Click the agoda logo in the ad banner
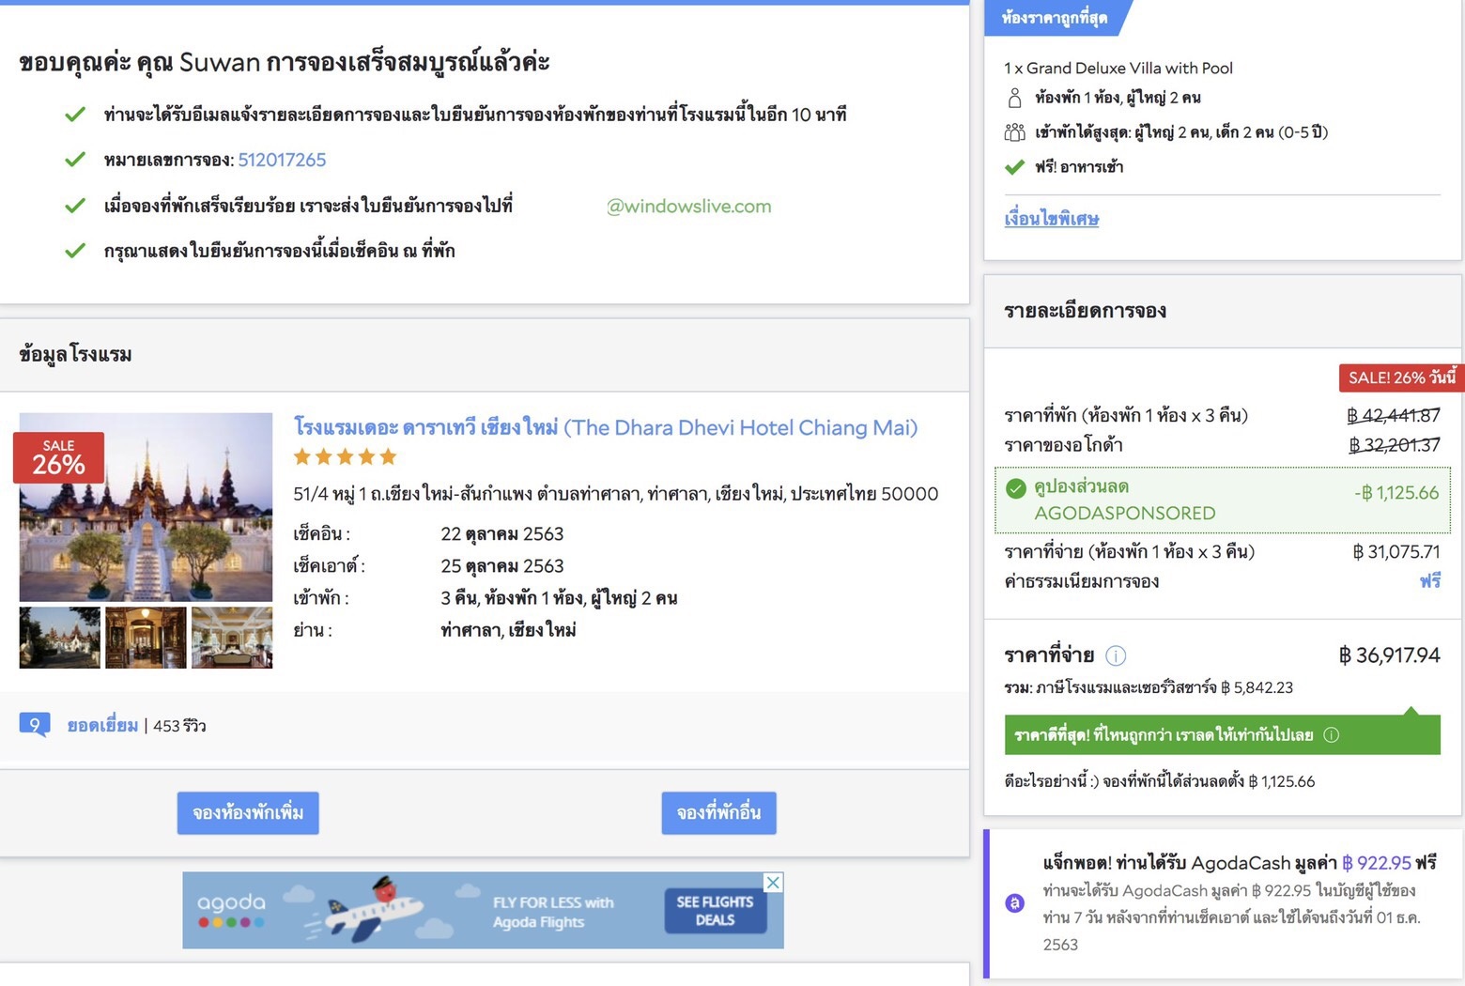The width and height of the screenshot is (1465, 986). tap(231, 909)
